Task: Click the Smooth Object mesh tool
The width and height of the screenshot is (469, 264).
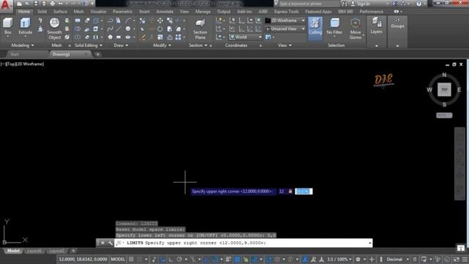Action: (x=54, y=29)
